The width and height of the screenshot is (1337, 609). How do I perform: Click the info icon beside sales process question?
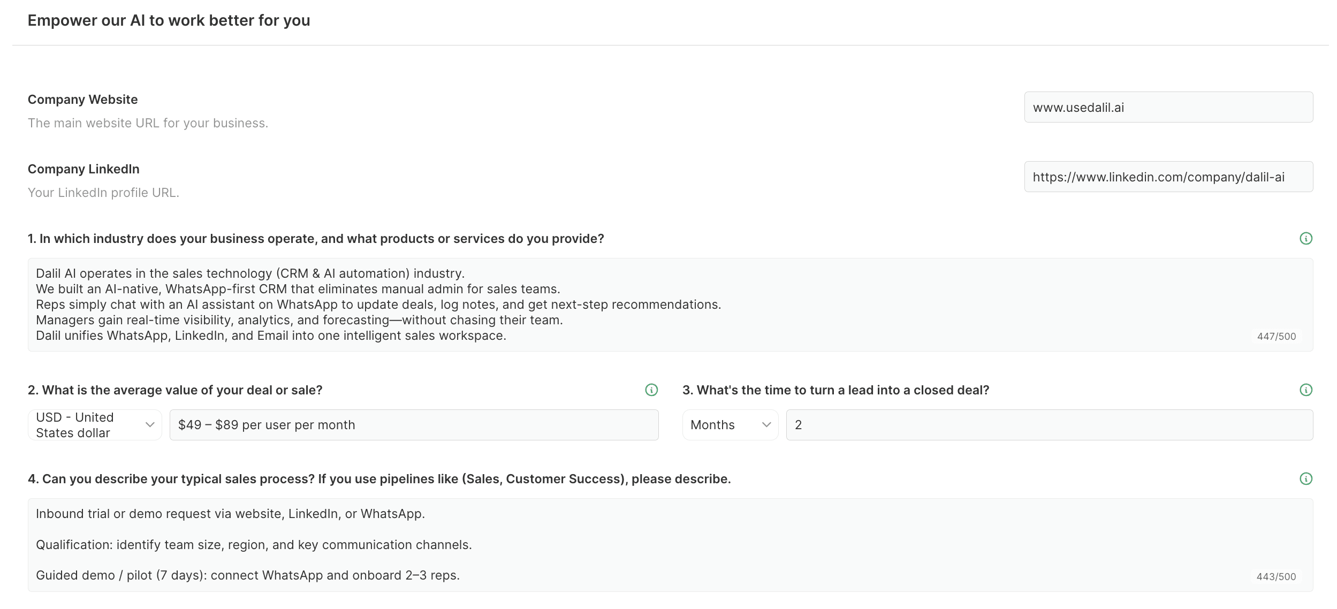(x=1305, y=479)
